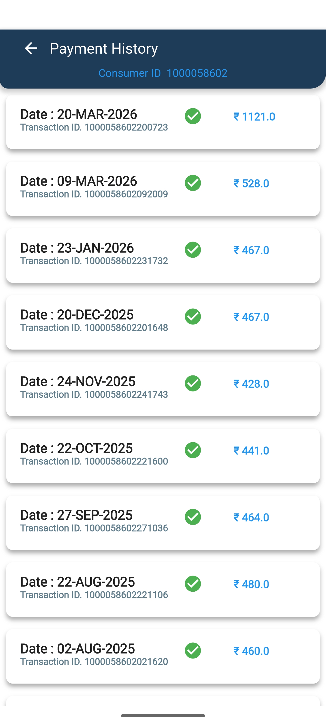Click green checkmark for 20-DEC-2025 payment

point(193,316)
